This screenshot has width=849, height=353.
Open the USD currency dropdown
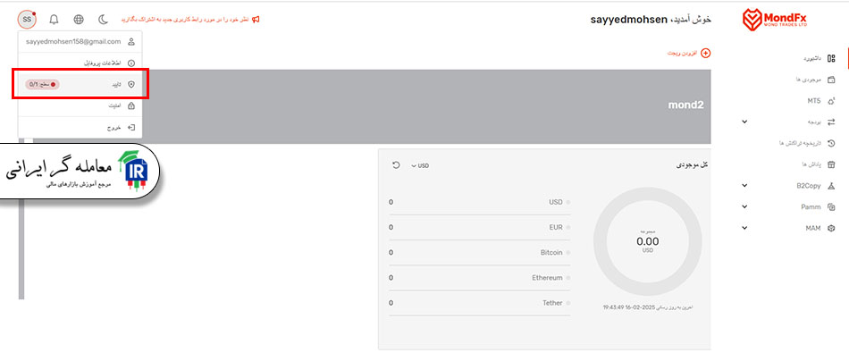point(420,165)
